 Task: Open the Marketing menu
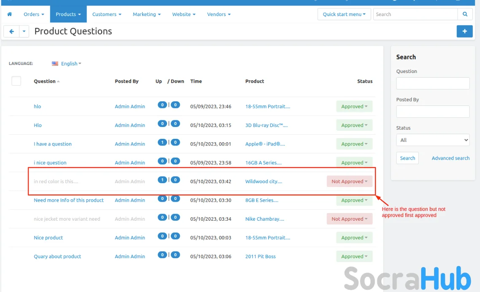(x=146, y=14)
